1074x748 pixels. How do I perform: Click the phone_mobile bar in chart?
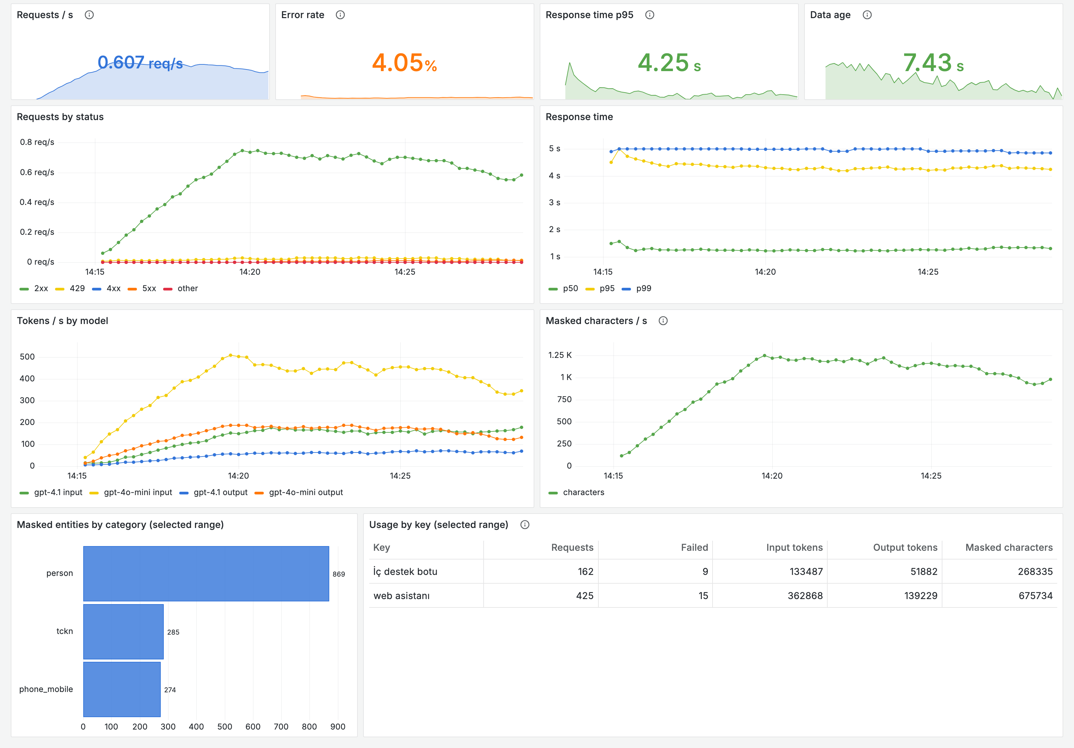click(122, 690)
